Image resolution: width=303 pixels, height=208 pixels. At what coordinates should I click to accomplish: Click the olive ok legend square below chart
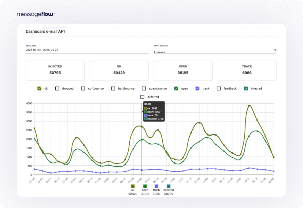point(133,186)
